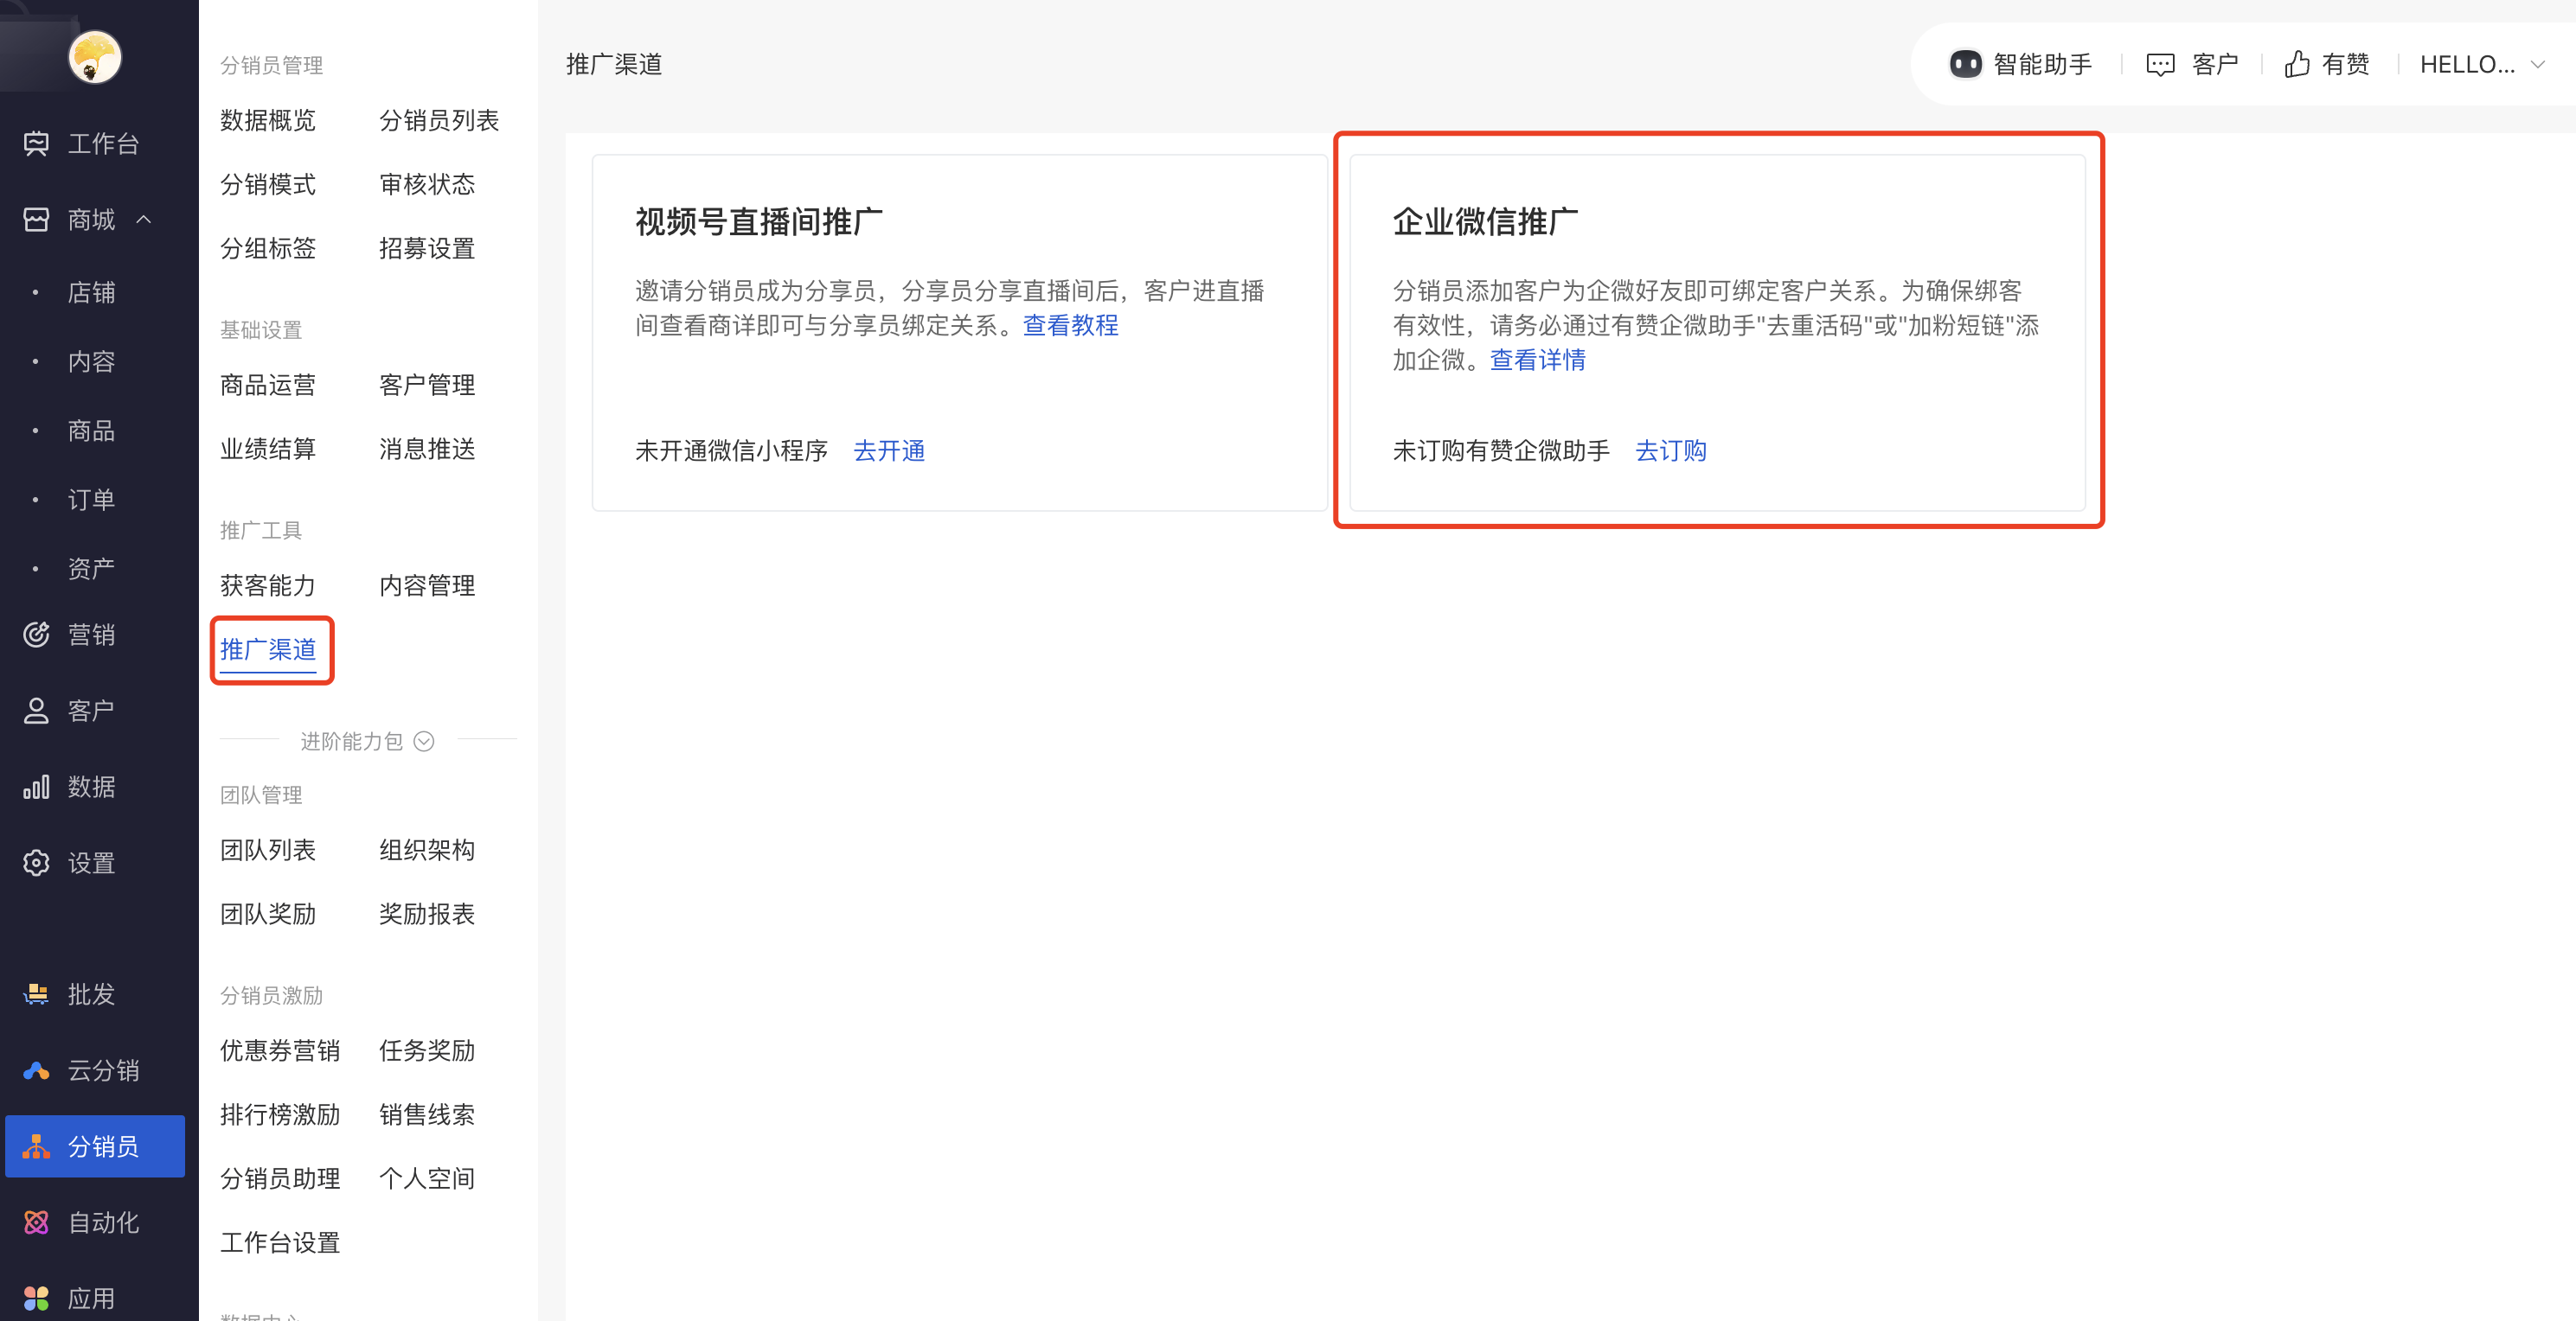Open 店铺 under 商城
The height and width of the screenshot is (1321, 2576).
[91, 293]
